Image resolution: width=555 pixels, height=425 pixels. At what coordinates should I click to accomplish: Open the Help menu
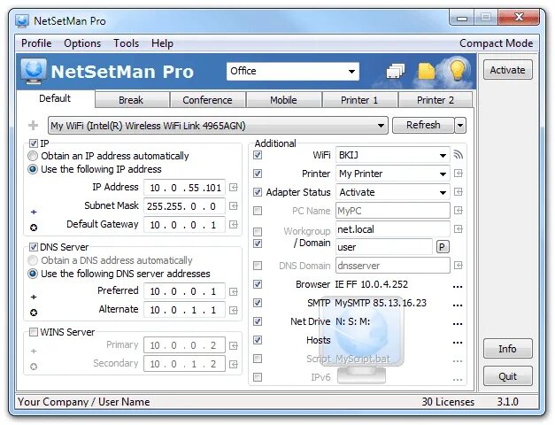click(x=162, y=43)
